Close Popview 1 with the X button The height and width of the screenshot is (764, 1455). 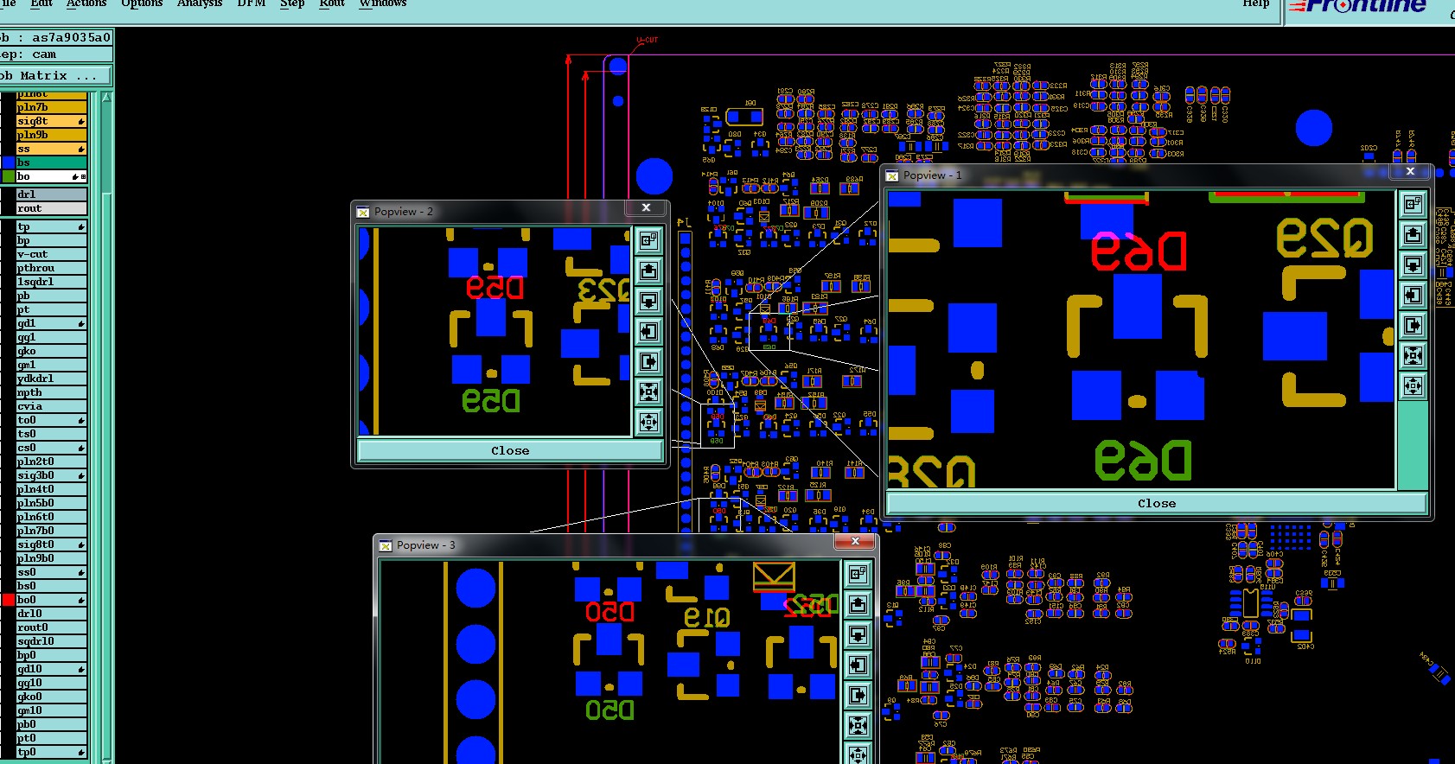point(1410,171)
